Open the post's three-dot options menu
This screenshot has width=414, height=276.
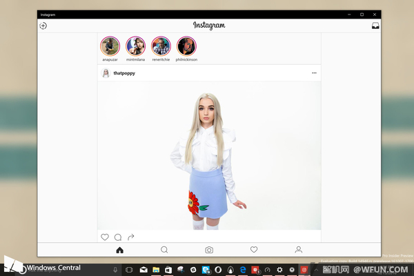pyautogui.click(x=314, y=73)
